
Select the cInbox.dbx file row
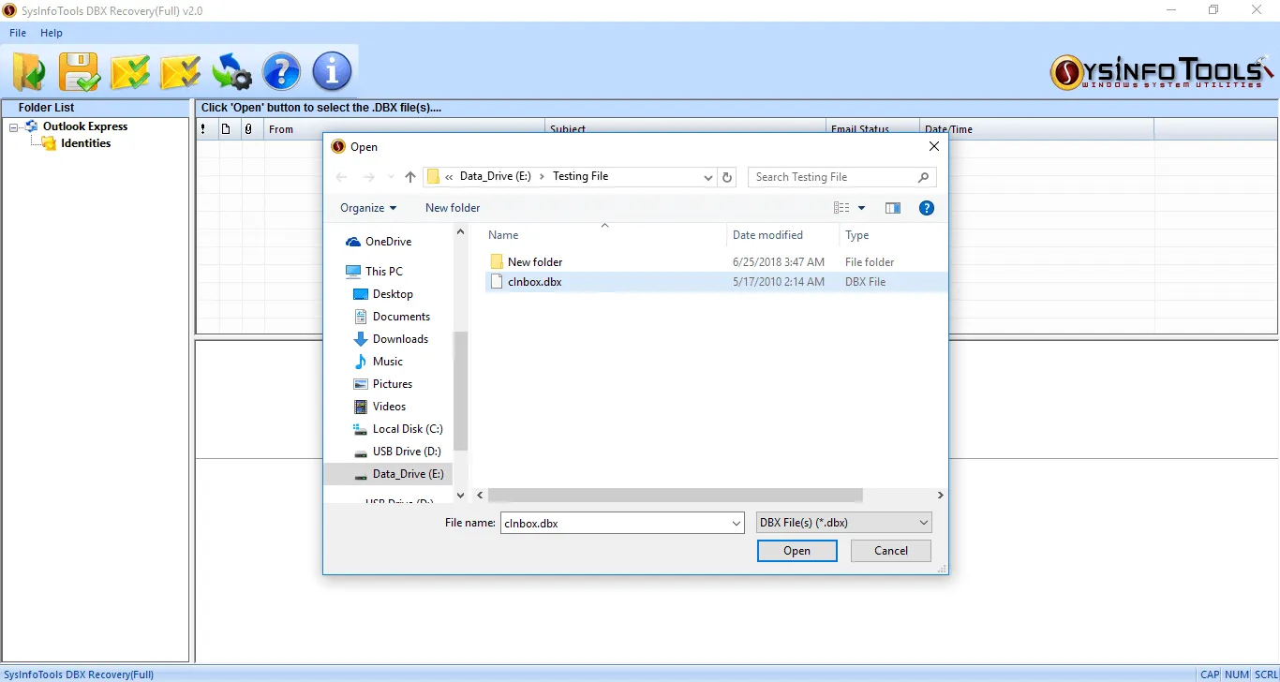coord(717,281)
